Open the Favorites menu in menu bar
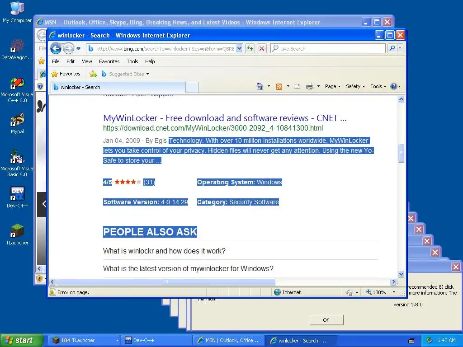The image size is (463, 347). coord(109,61)
